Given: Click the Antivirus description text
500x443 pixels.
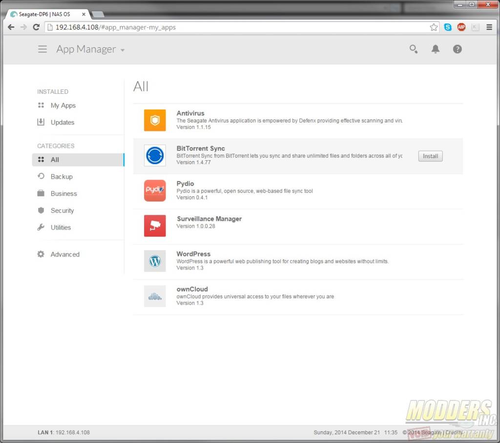Looking at the screenshot, I should click(x=290, y=121).
